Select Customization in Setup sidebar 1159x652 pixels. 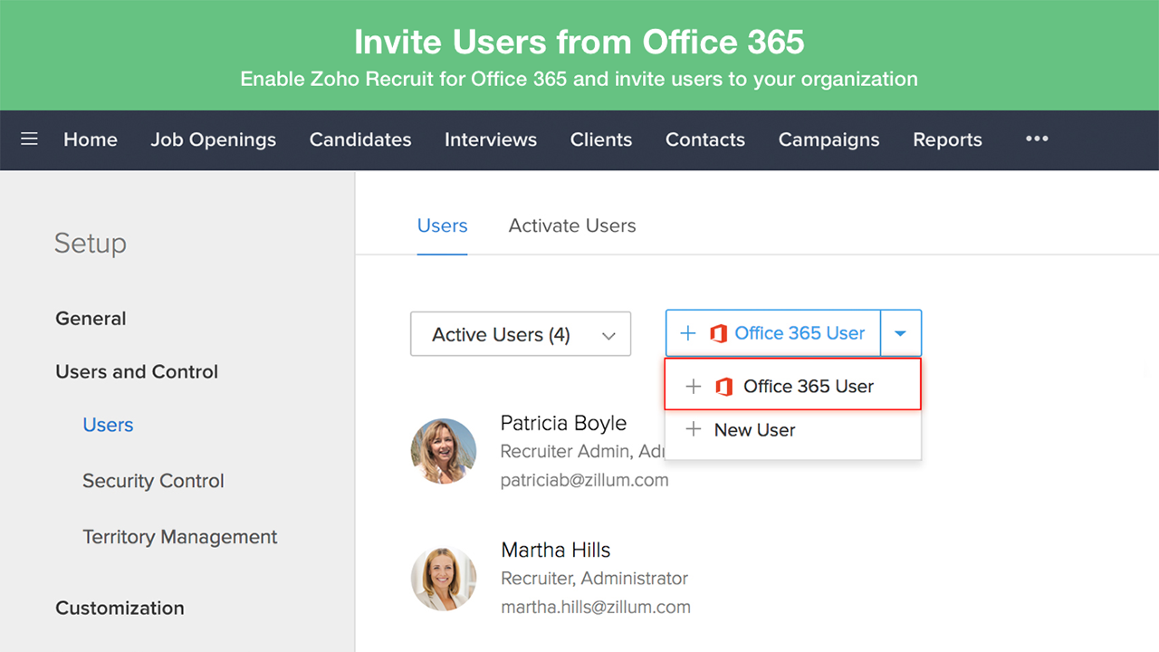(120, 608)
